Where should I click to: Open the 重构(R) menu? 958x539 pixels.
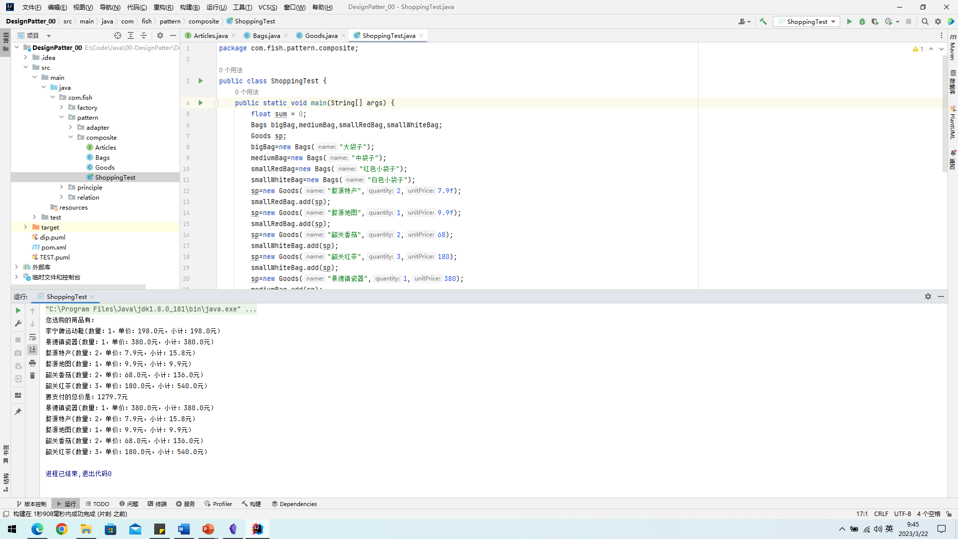(x=163, y=7)
